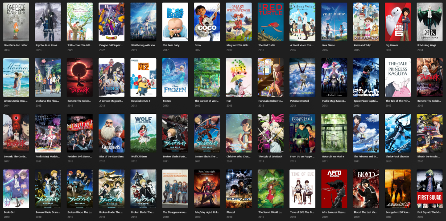Select the Planzet movie poster

click(x=239, y=189)
